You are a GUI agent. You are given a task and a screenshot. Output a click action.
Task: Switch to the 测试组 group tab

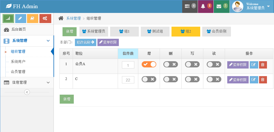(x=155, y=31)
